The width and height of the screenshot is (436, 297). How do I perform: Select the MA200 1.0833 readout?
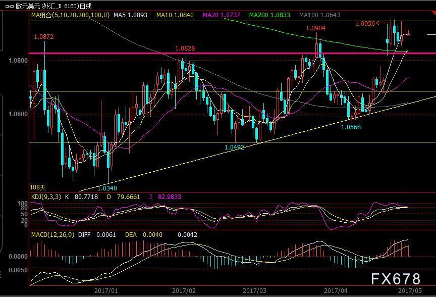click(269, 15)
